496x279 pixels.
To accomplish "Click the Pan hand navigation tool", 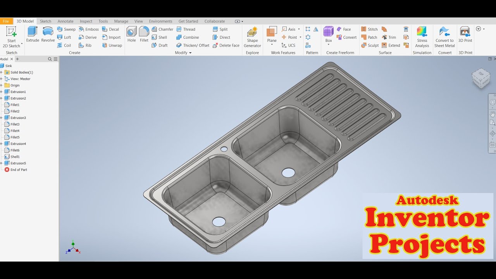I will 493,114.
